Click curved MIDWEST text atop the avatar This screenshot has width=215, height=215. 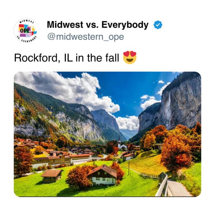click(x=27, y=22)
